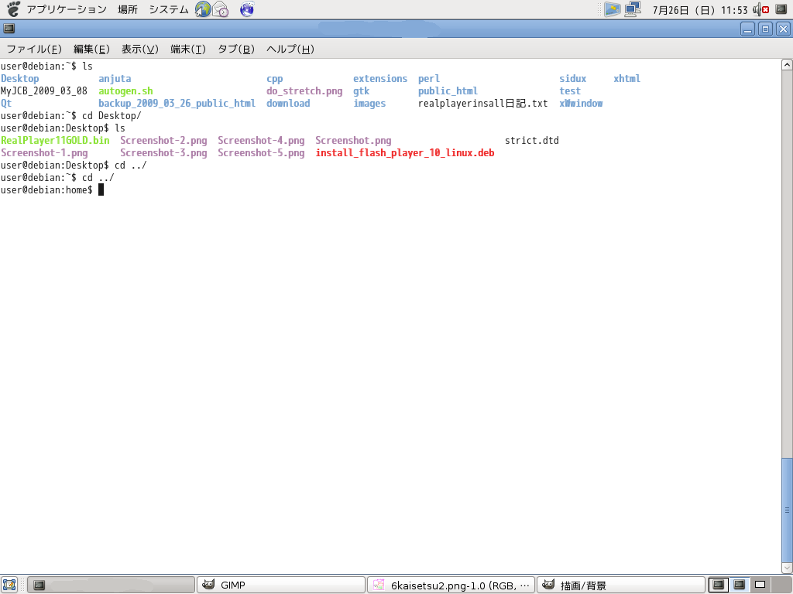Open the 編集(E) menu
The width and height of the screenshot is (793, 594).
click(91, 49)
